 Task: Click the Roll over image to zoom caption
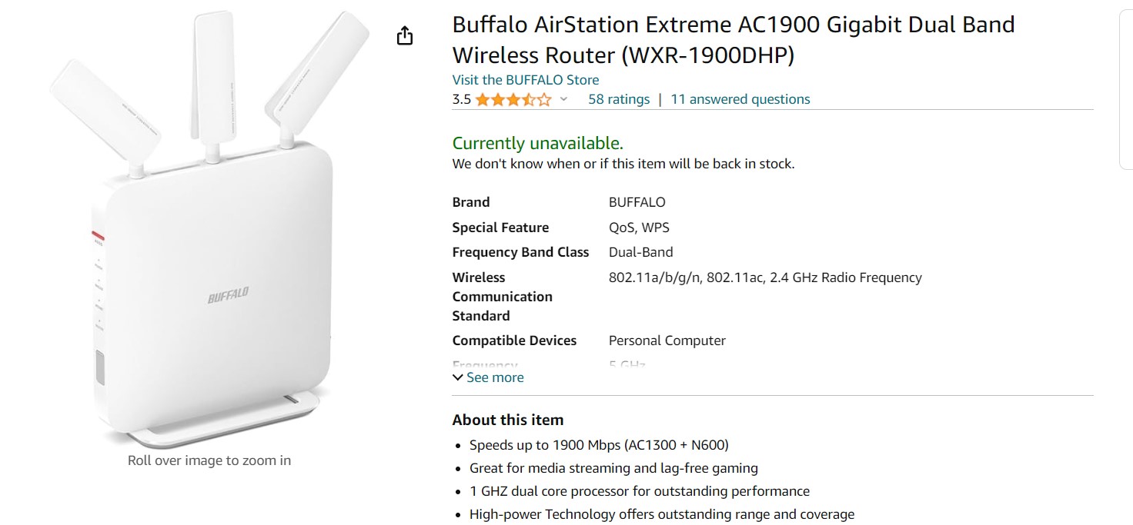[x=209, y=460]
